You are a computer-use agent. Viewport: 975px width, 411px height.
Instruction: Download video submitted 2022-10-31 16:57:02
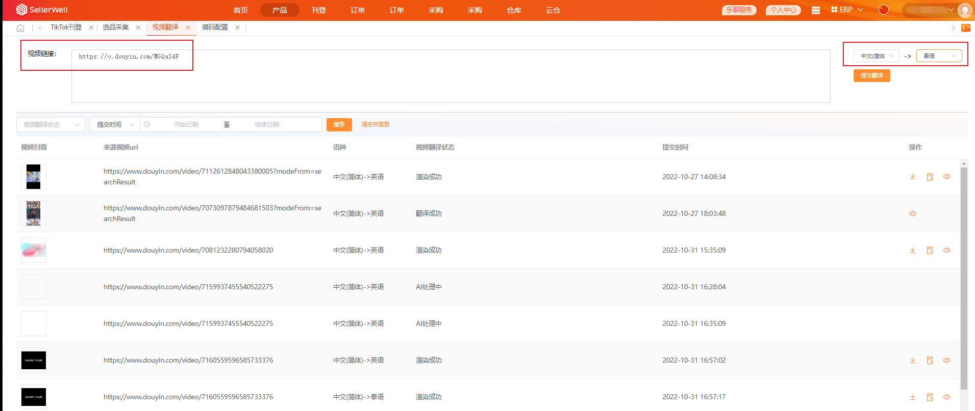[x=913, y=360]
